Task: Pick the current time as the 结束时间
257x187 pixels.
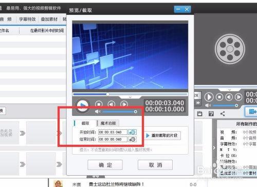Action: pyautogui.click(x=132, y=139)
